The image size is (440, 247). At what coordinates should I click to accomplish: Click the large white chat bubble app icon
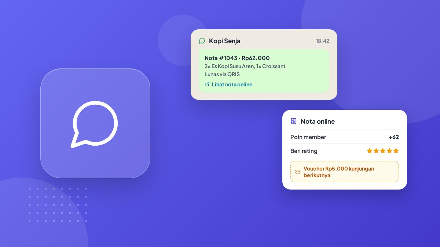coord(95,124)
